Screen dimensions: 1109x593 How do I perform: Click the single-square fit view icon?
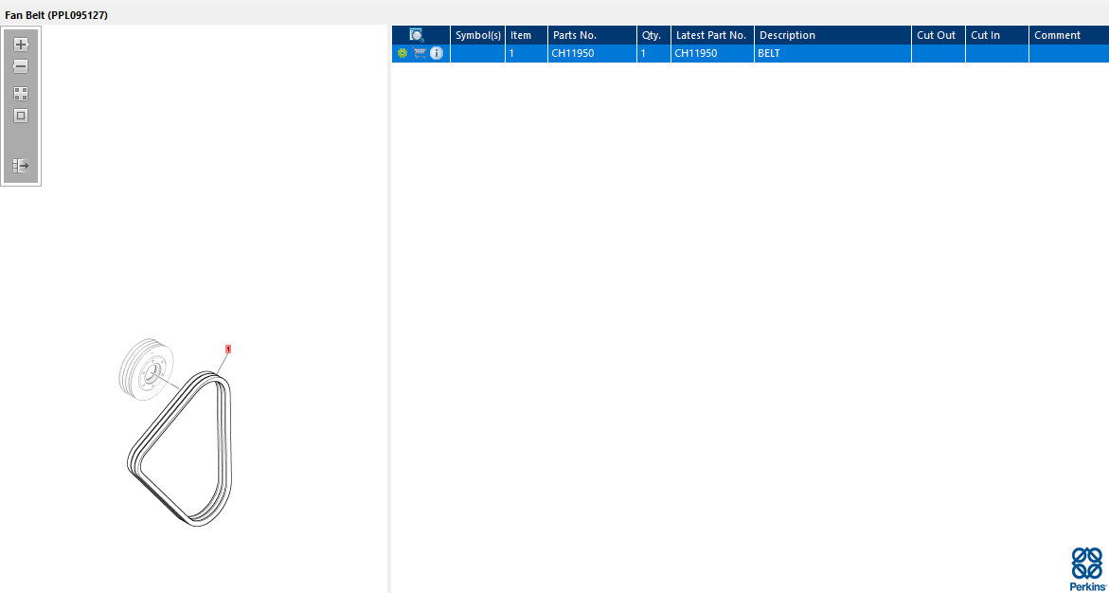click(x=21, y=116)
